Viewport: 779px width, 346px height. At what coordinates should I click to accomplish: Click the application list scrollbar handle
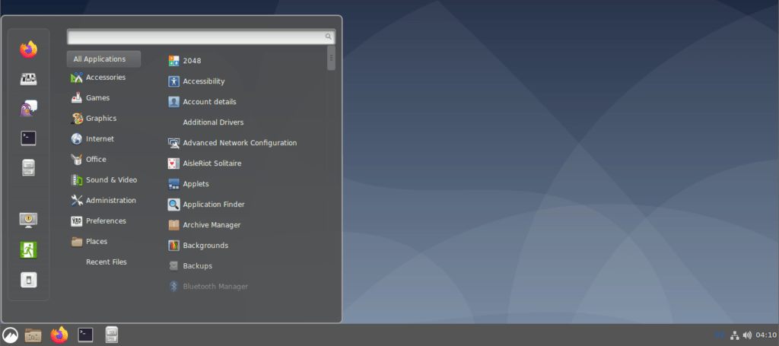click(x=332, y=58)
